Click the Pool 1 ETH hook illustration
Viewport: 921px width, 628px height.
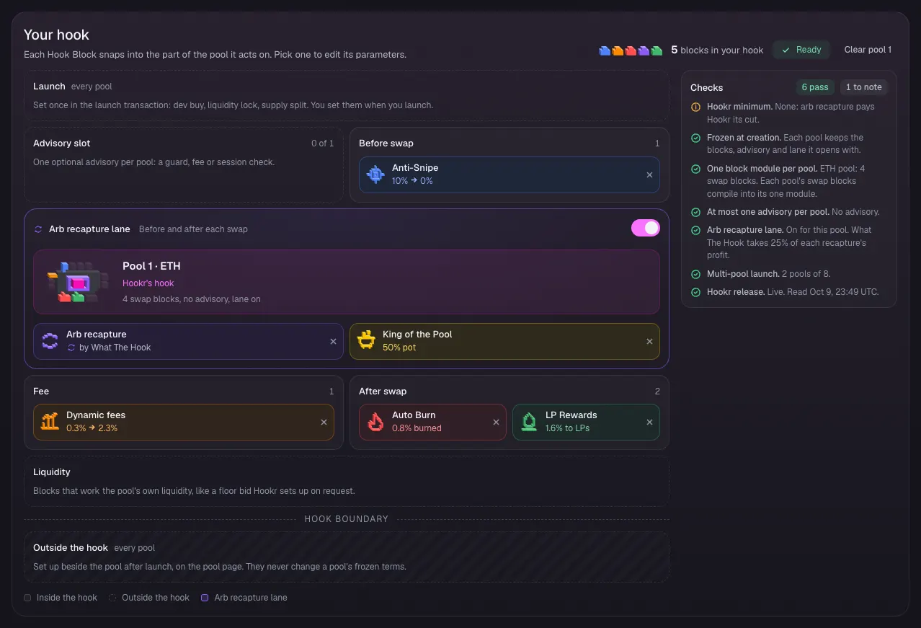(x=77, y=282)
